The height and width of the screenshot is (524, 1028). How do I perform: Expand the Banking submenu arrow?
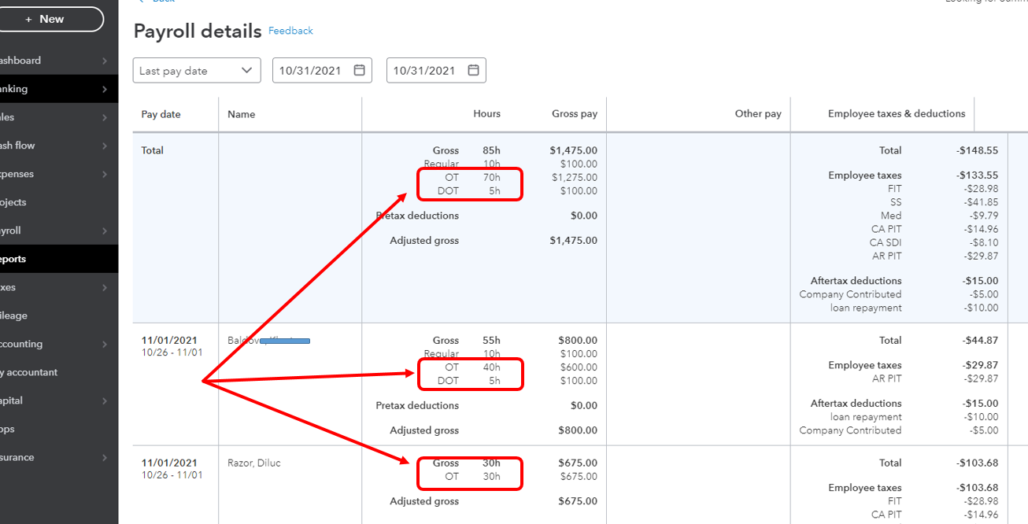click(105, 89)
